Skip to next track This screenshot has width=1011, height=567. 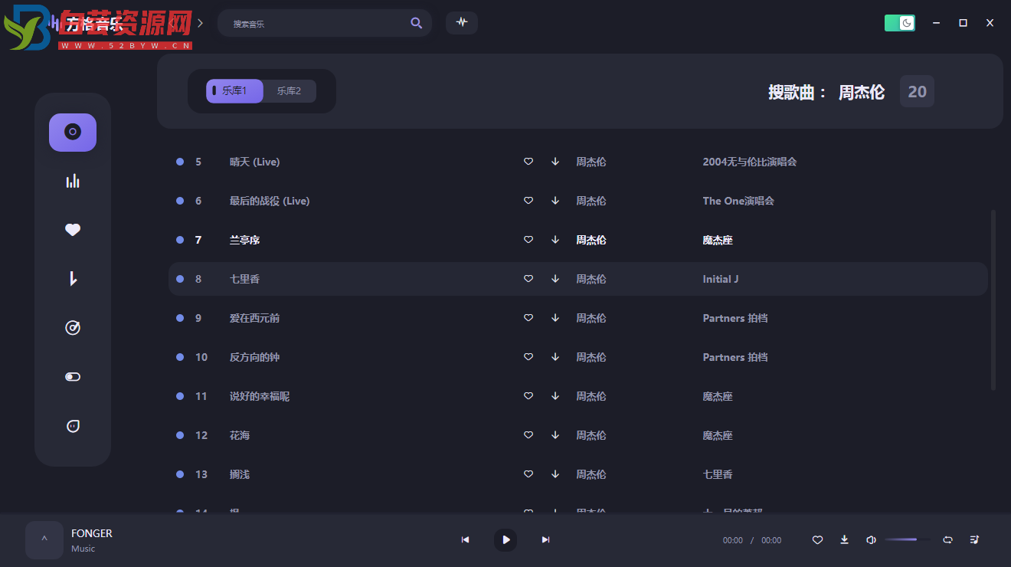tap(545, 539)
